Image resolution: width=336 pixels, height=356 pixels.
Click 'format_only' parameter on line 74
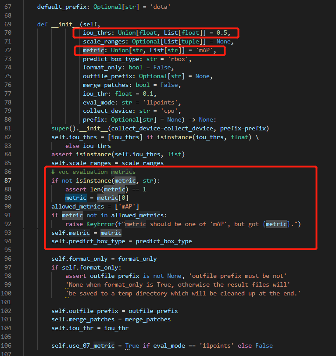[102, 68]
